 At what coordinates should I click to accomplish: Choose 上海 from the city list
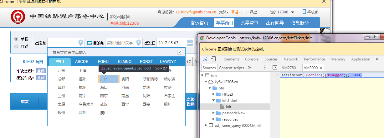[x=83, y=71]
